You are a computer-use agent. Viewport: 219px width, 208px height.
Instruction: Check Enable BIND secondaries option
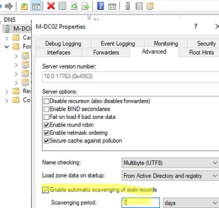[x=47, y=109]
